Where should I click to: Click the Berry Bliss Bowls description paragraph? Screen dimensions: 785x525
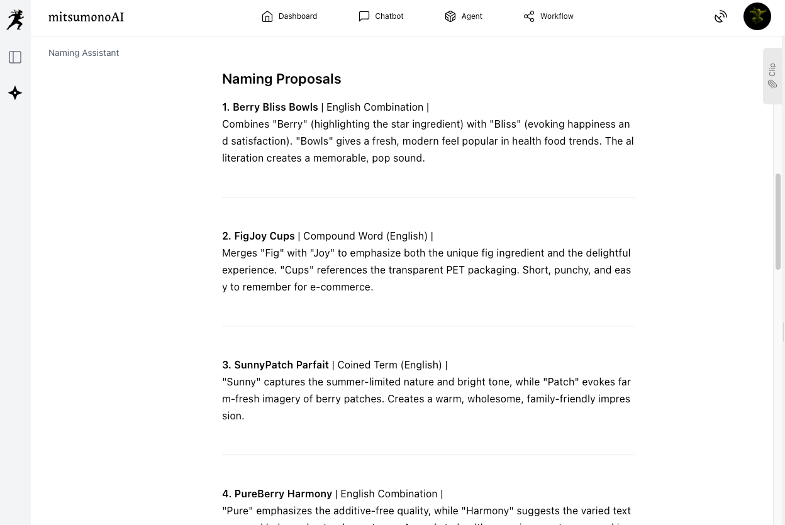click(428, 141)
